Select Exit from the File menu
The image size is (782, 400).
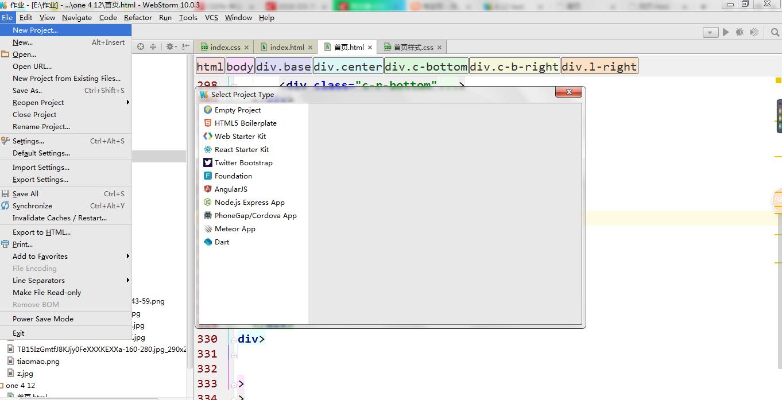[x=66, y=333]
